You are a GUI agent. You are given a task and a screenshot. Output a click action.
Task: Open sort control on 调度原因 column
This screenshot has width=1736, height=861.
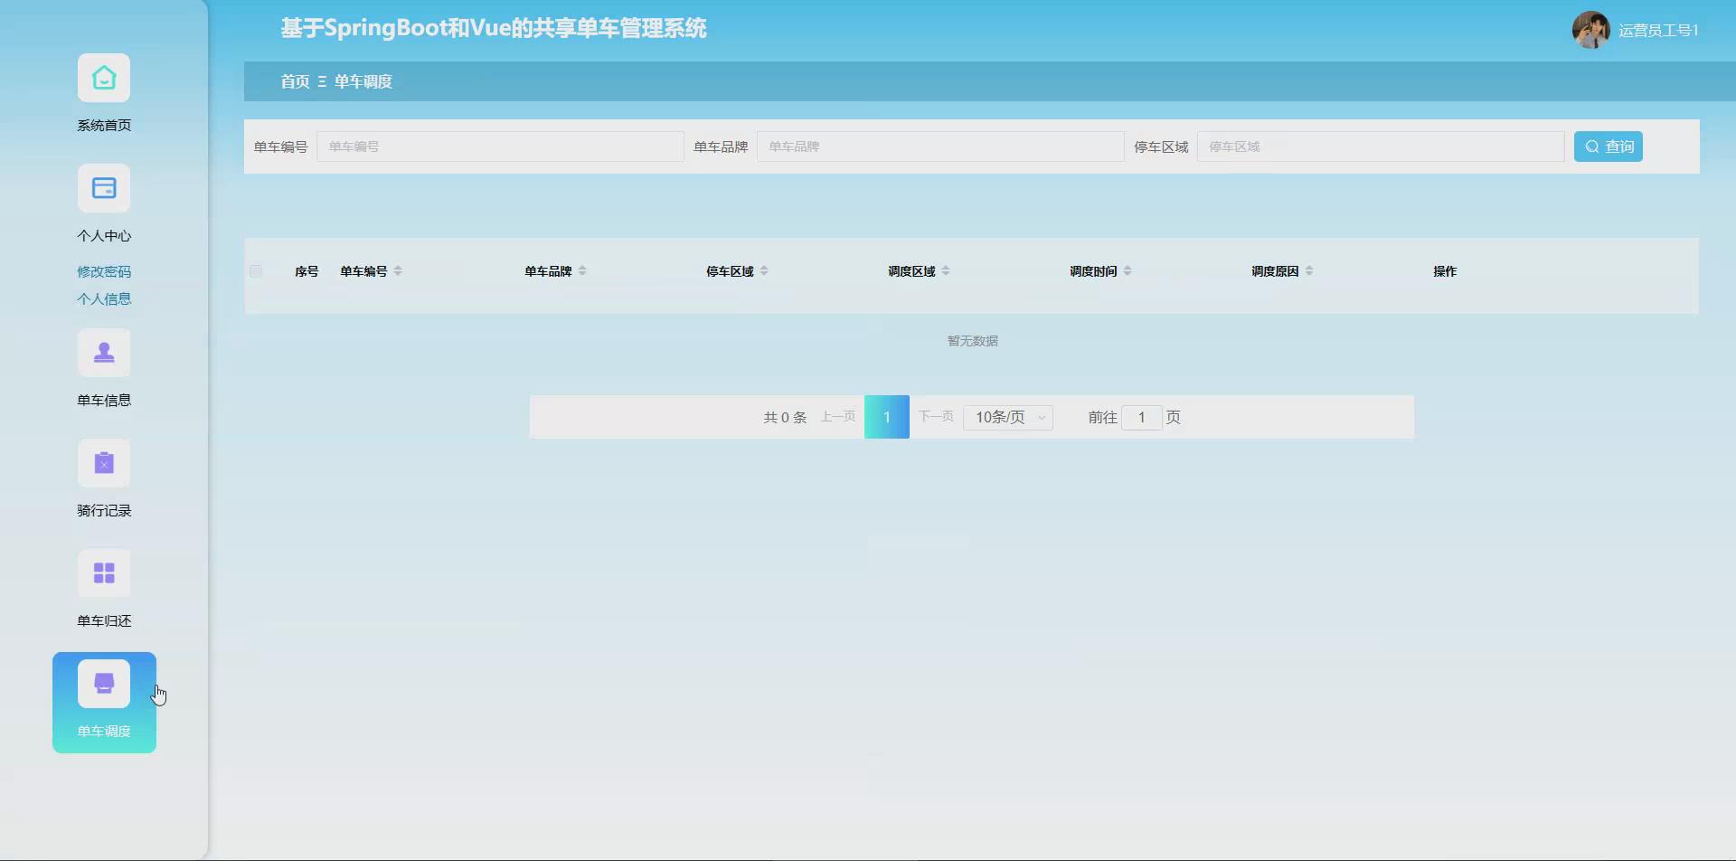(x=1310, y=270)
